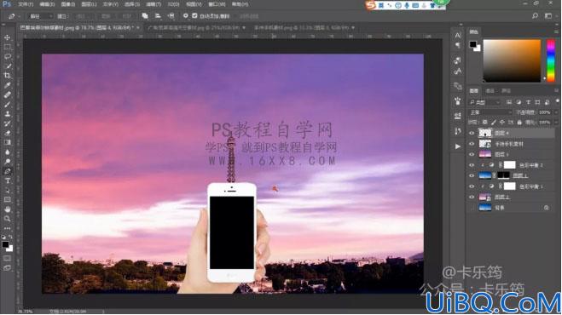Viewport: 562px width, 315px height.
Task: Select the Move tool
Action: pos(7,37)
